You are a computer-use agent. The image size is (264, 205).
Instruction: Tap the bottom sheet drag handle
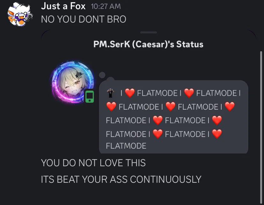[x=149, y=32]
